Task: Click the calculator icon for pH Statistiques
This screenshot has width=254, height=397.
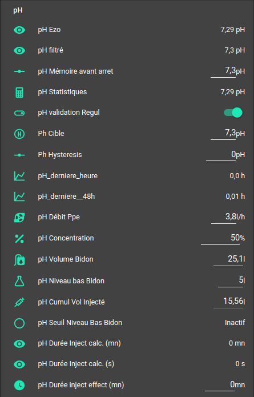Action: pos(19,92)
